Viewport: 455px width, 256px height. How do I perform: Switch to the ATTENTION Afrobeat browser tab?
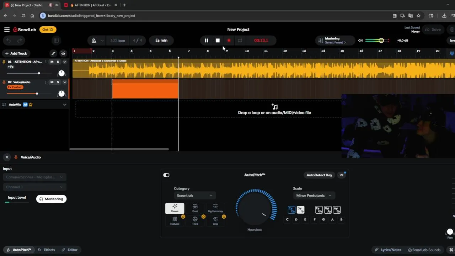[x=91, y=5]
